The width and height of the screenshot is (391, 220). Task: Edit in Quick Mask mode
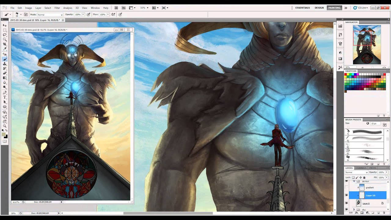(5, 141)
